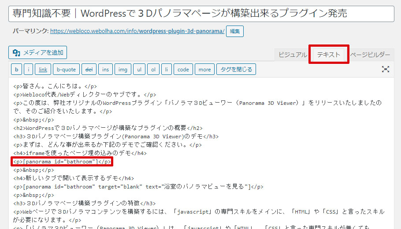The image size is (401, 229).
Task: Click the <h4>新しいタブで開いて heading line
Action: [74, 178]
